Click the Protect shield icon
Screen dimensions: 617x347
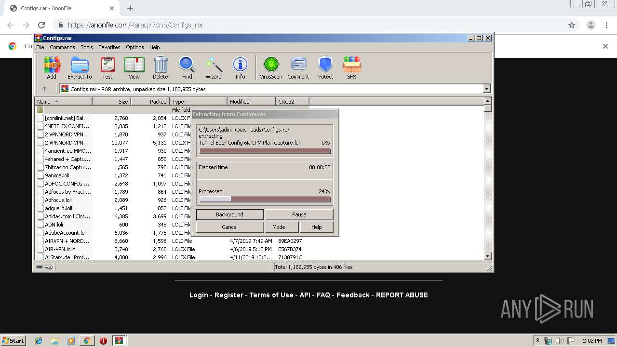click(325, 67)
